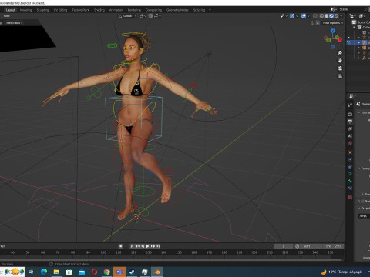Open the viewport shading options dropdown
Screen dimensions: 370x277
[341, 16]
